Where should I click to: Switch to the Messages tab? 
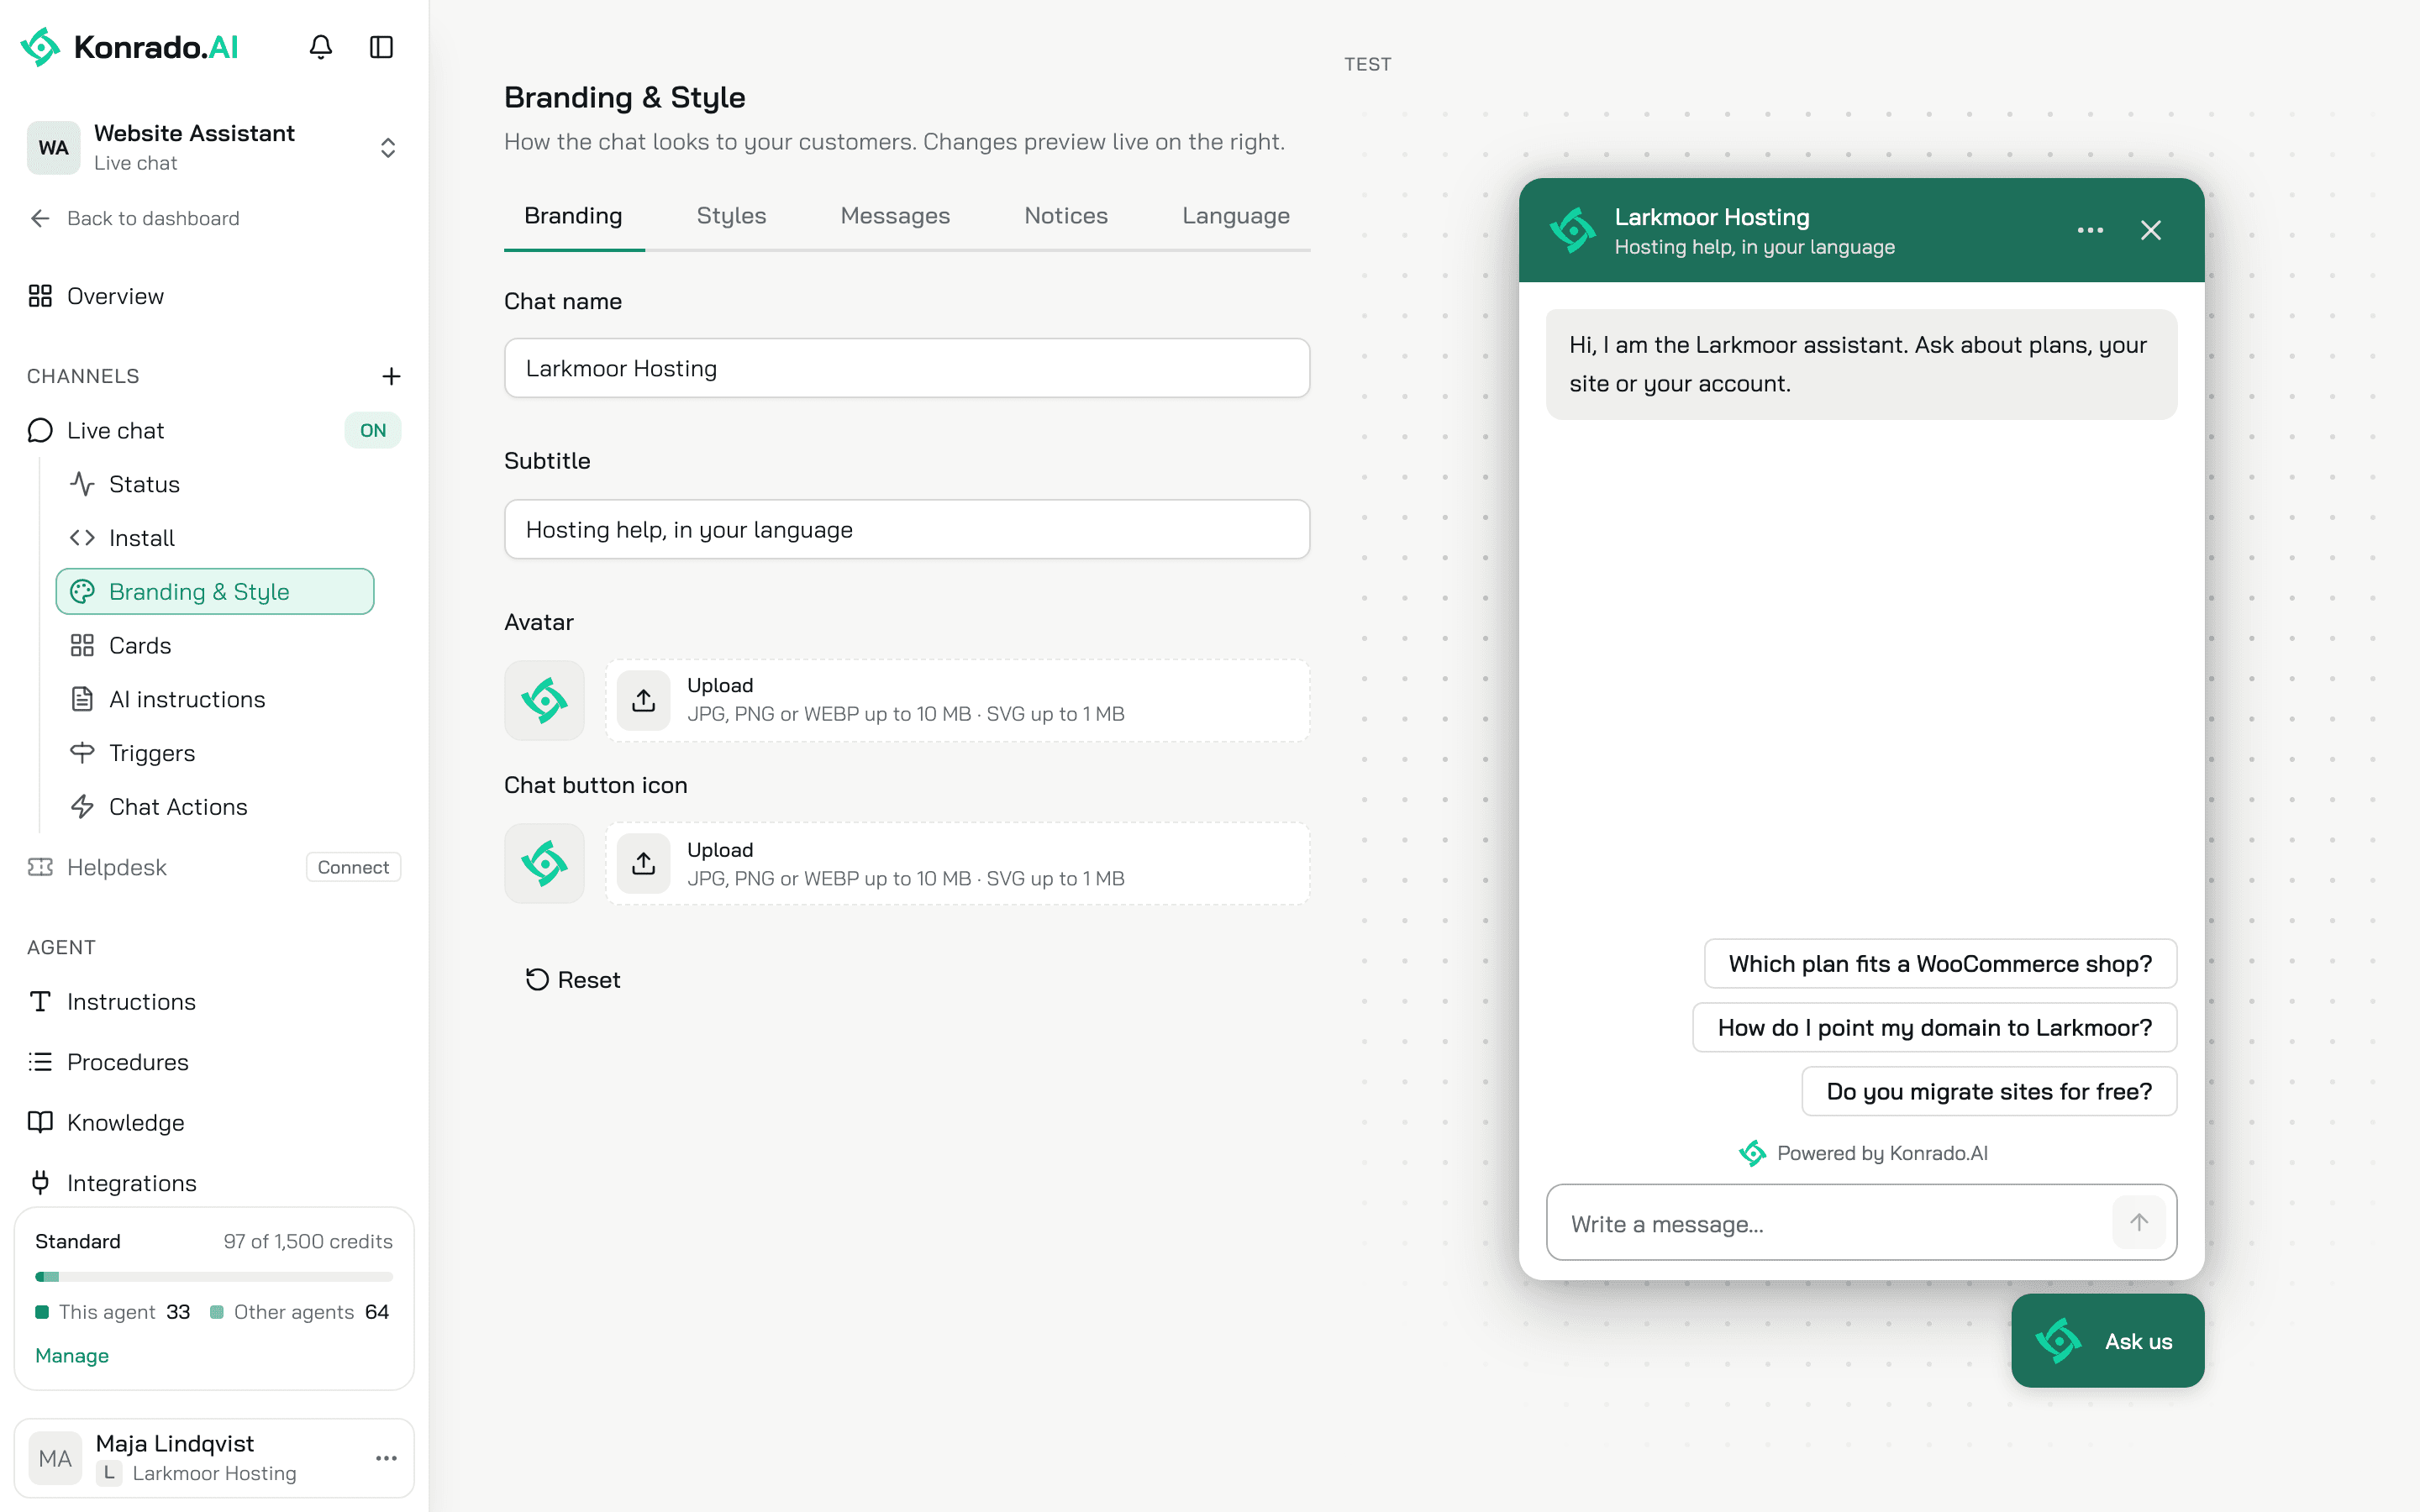(x=895, y=216)
